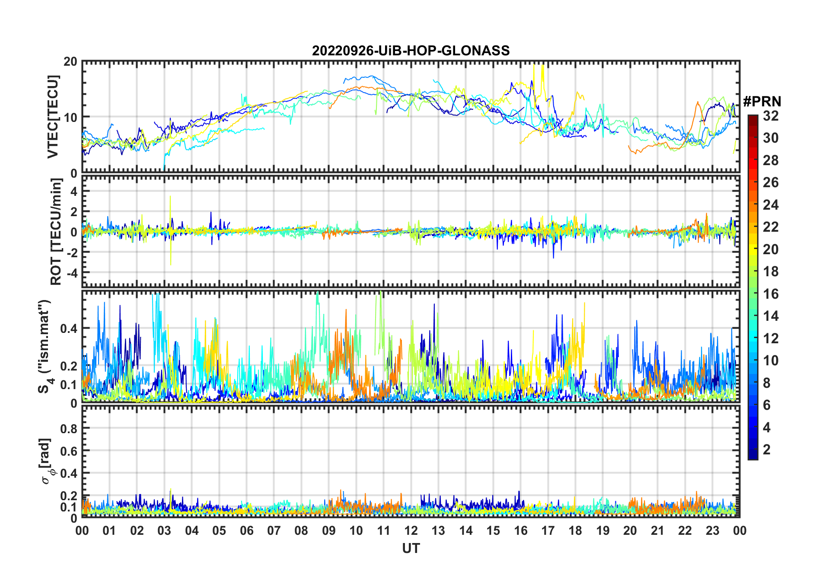Click the colorbar tick label 32

771,115
